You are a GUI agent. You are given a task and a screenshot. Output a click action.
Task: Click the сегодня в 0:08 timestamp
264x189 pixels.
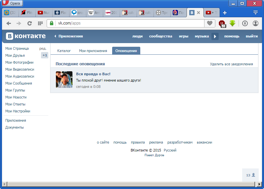[88, 87]
